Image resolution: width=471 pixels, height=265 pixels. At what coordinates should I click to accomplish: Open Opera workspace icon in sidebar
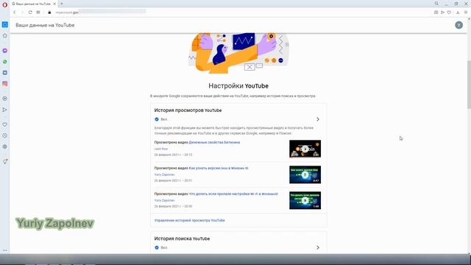(5, 24)
